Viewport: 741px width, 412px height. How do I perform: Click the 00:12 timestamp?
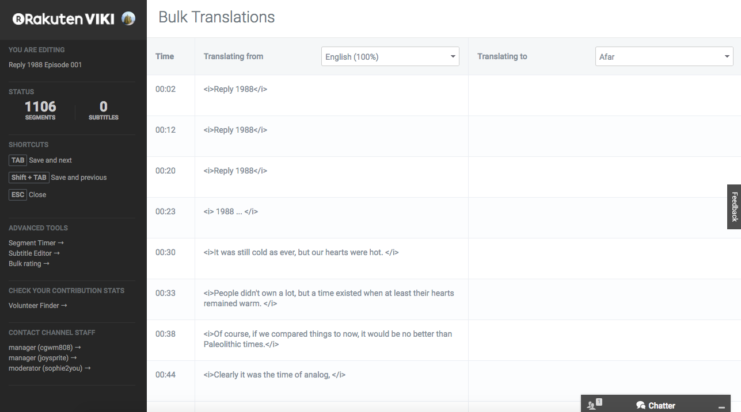165,130
